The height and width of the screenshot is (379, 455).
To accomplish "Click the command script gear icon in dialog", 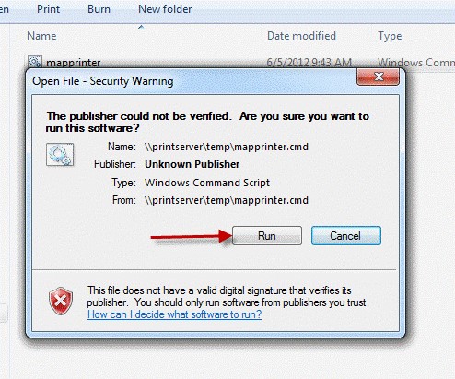I will point(60,155).
